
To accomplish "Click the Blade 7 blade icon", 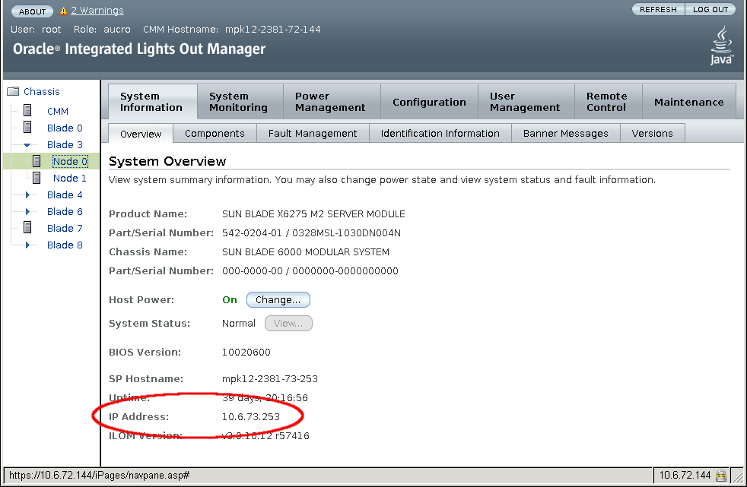I will [x=27, y=227].
